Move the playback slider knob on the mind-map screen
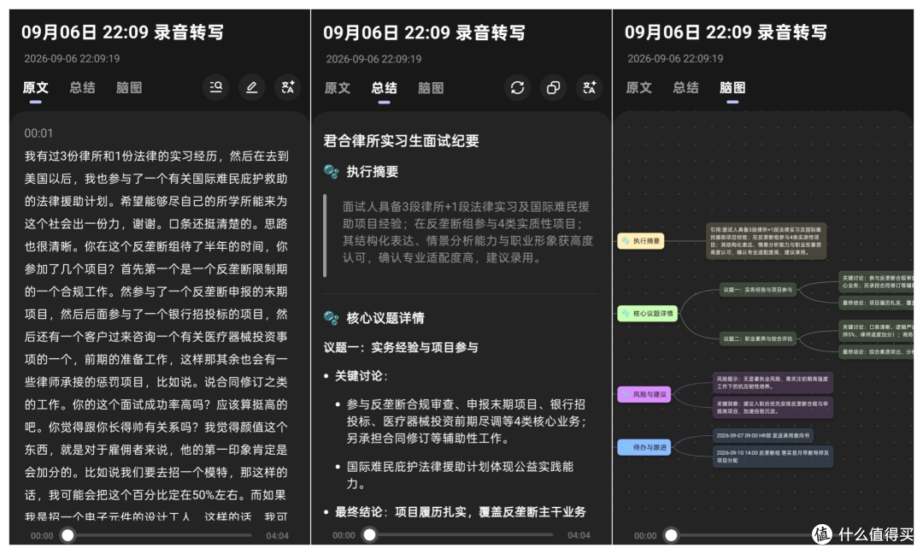 coord(671,535)
